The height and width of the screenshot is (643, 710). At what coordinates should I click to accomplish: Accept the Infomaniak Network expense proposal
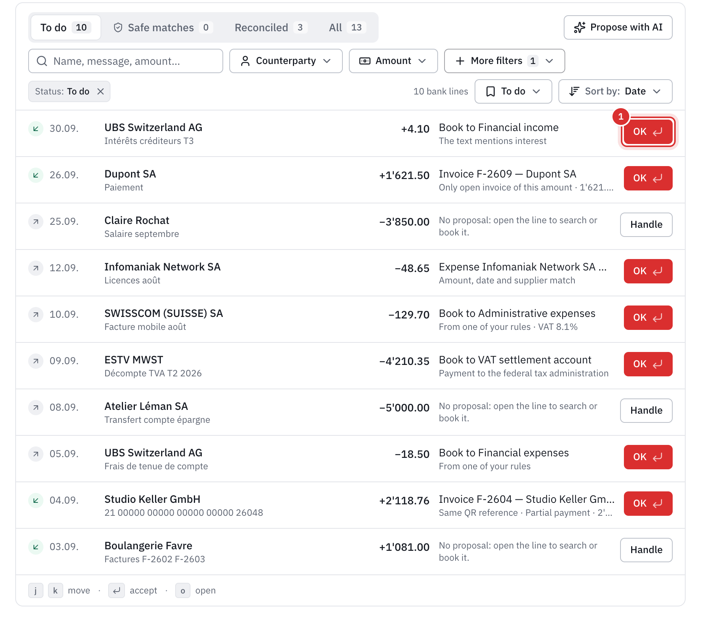click(648, 271)
